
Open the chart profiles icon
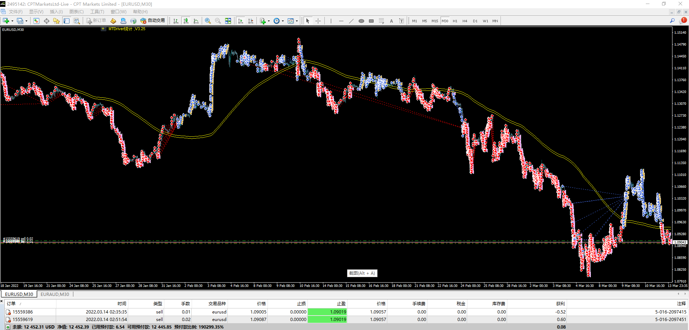[20, 21]
